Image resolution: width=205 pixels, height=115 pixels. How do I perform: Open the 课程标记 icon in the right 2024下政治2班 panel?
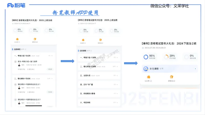[x=171, y=77]
